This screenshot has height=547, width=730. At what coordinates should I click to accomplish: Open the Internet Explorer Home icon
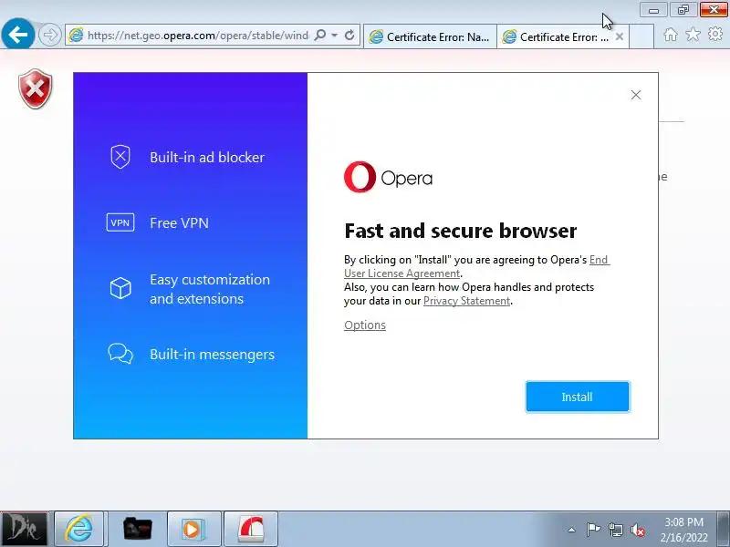tap(671, 35)
